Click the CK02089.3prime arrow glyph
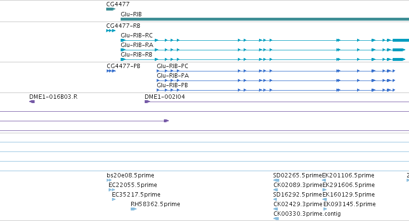Image resolution: width=409 pixels, height=221 pixels. click(x=275, y=190)
